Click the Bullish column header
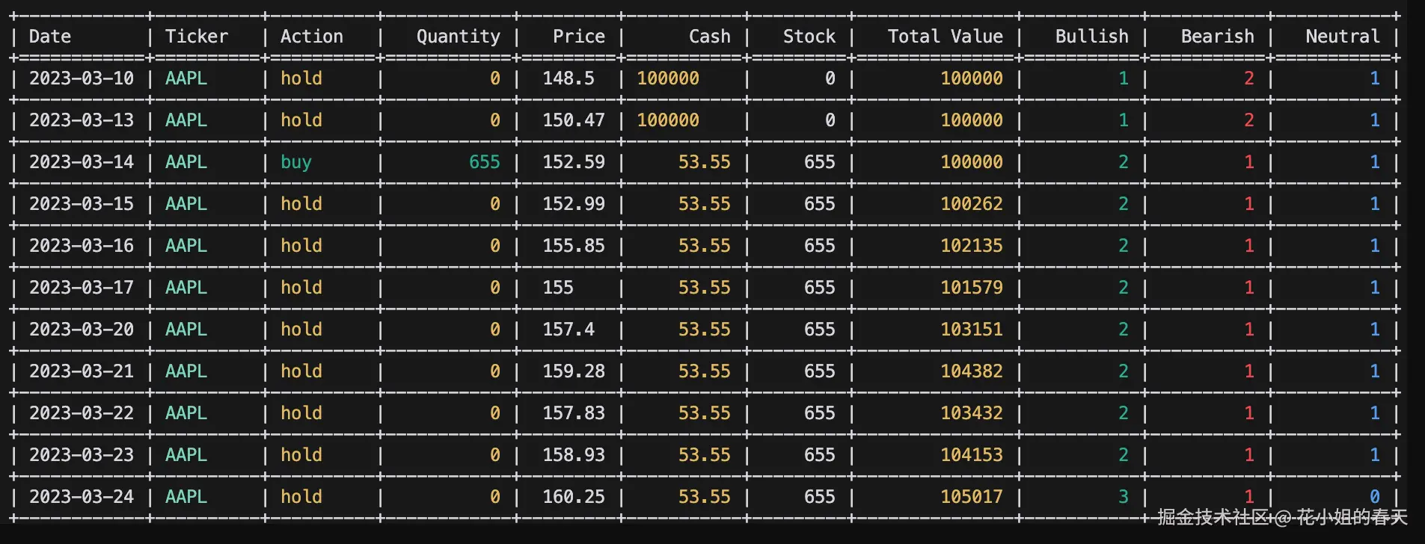The height and width of the screenshot is (544, 1425). pos(1091,37)
